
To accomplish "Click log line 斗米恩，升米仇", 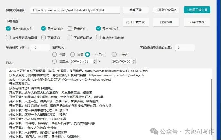I will point(52,123).
